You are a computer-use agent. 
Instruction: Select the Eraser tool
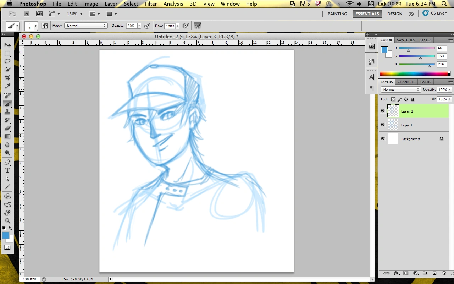coord(7,128)
